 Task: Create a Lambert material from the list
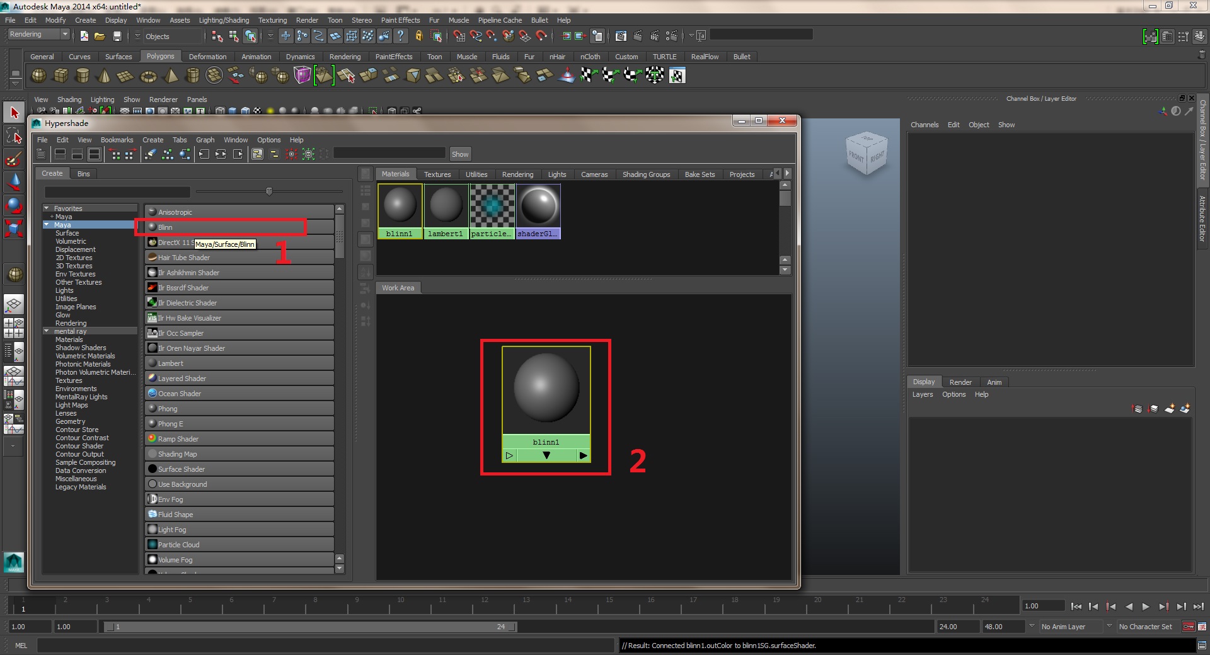pyautogui.click(x=239, y=363)
